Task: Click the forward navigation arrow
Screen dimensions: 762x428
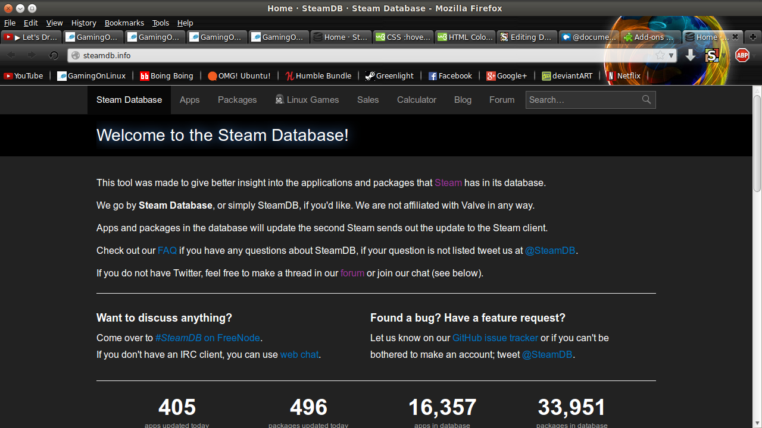Action: tap(32, 55)
